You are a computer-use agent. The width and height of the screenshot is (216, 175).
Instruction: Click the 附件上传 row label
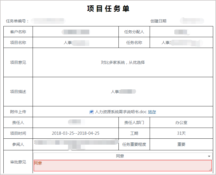18,112
